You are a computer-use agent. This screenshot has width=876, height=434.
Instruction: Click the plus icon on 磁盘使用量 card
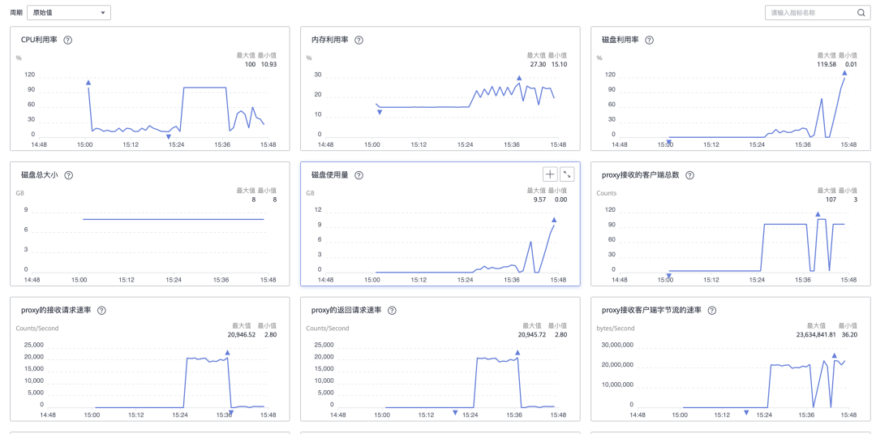[550, 175]
